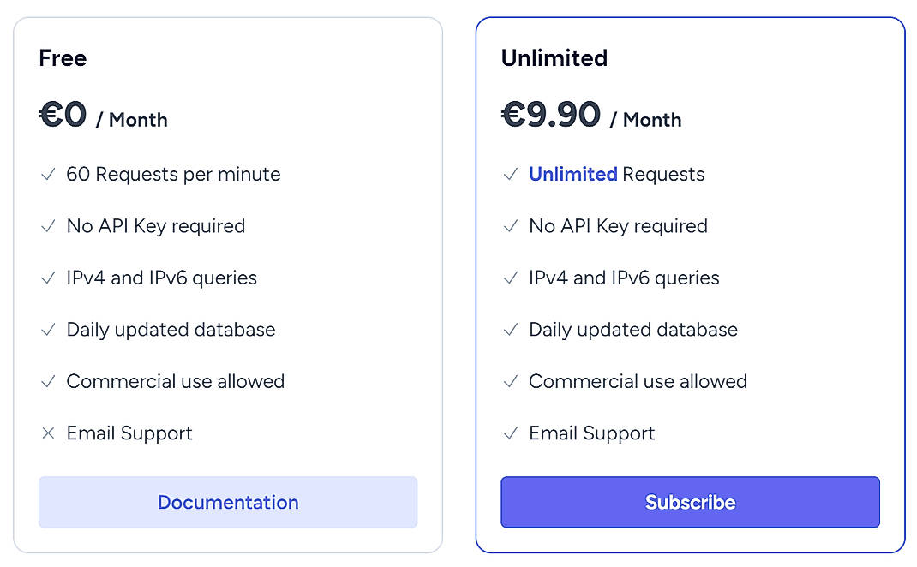Image resolution: width=917 pixels, height=567 pixels.
Task: Click the €9.90 price label
Action: point(551,114)
